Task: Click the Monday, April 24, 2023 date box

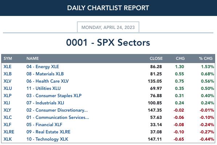Action: [x=108, y=27]
